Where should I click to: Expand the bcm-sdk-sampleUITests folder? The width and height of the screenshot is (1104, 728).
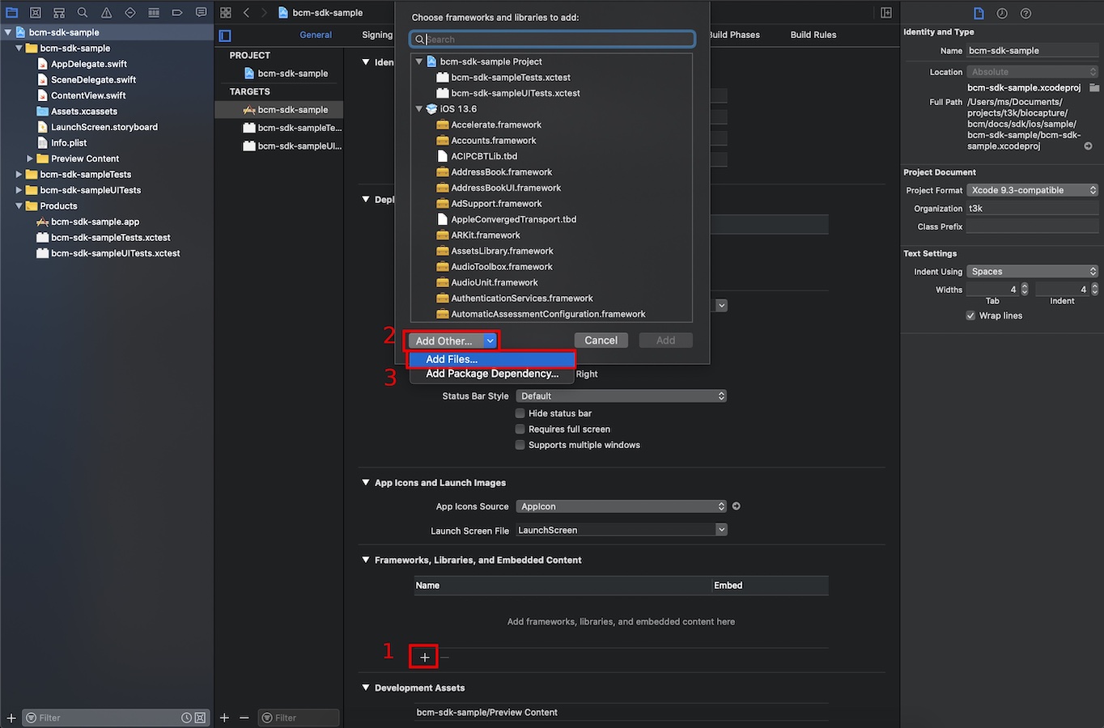click(x=19, y=190)
